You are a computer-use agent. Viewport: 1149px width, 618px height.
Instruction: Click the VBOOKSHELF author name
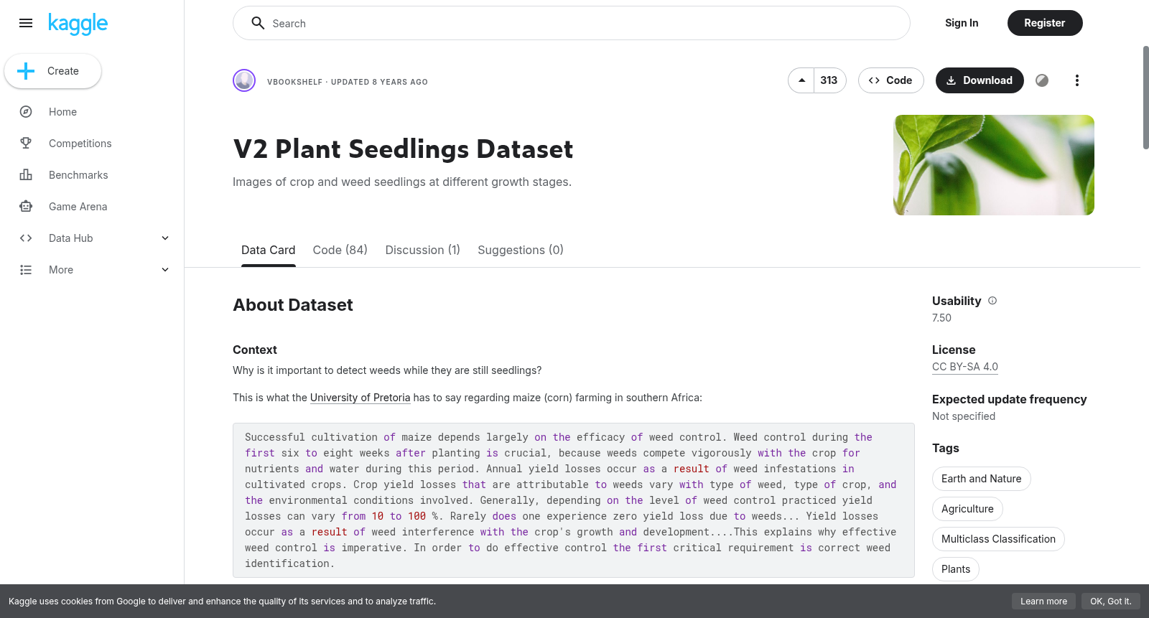(295, 82)
